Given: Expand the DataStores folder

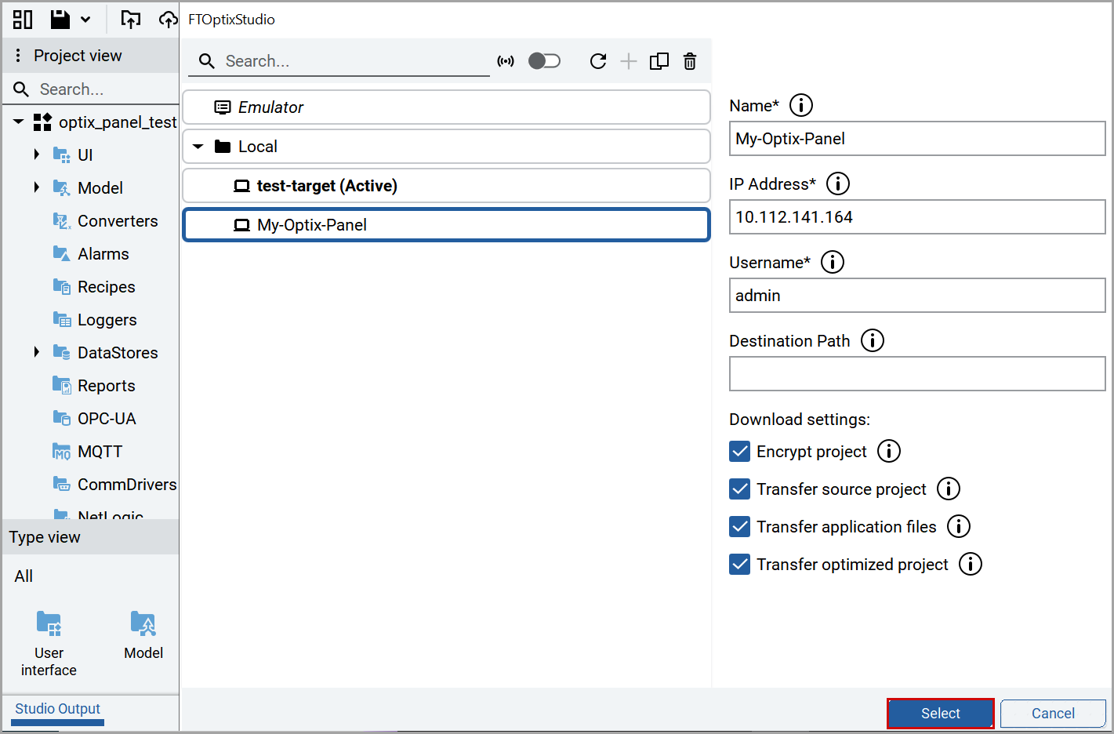Looking at the screenshot, I should click(x=37, y=352).
